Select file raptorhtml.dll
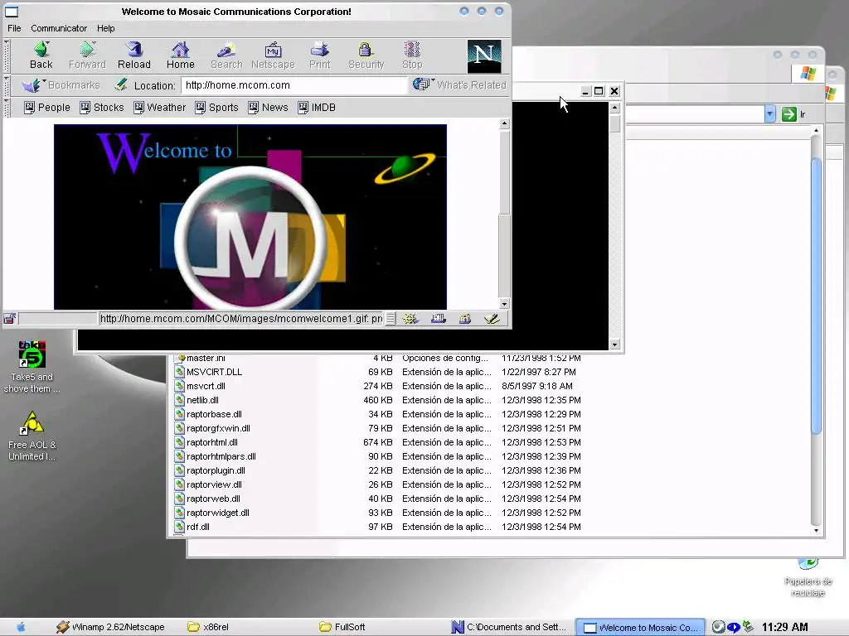The width and height of the screenshot is (849, 636). [x=211, y=442]
